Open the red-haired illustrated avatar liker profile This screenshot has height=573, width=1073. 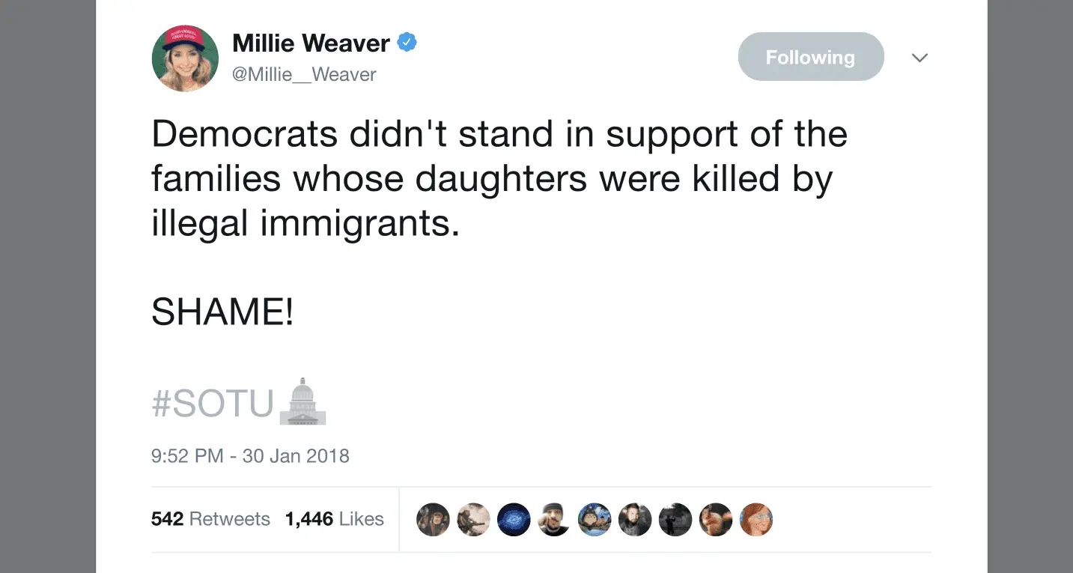pos(756,519)
